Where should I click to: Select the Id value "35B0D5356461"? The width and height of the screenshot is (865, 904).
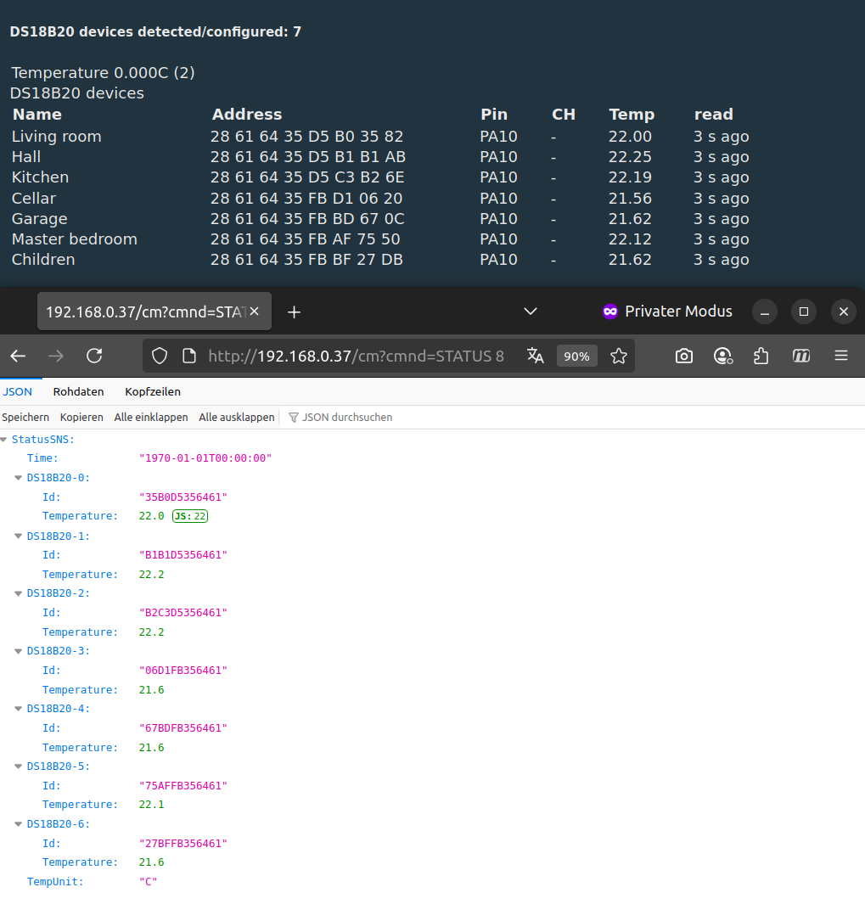point(183,497)
